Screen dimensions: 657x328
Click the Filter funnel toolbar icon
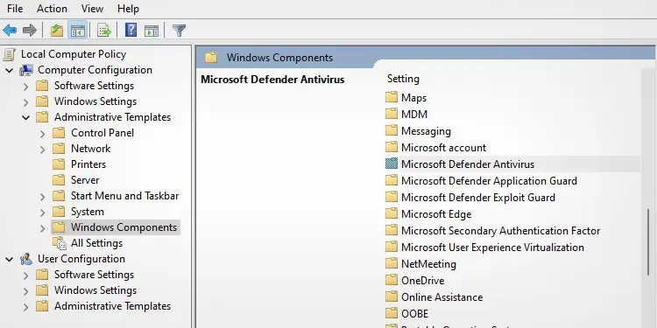tap(179, 30)
